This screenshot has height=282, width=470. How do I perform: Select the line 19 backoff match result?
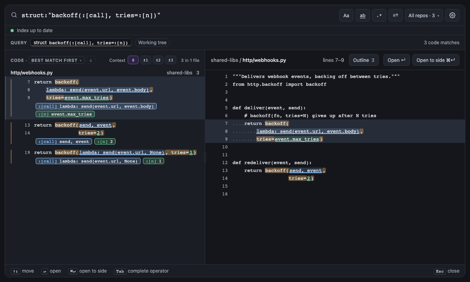(x=105, y=157)
